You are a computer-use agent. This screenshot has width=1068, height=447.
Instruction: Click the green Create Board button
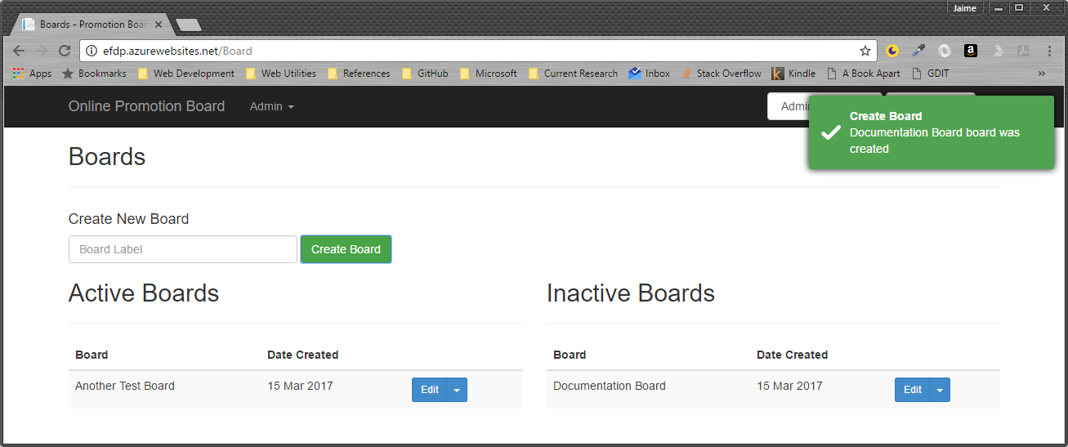pyautogui.click(x=346, y=249)
